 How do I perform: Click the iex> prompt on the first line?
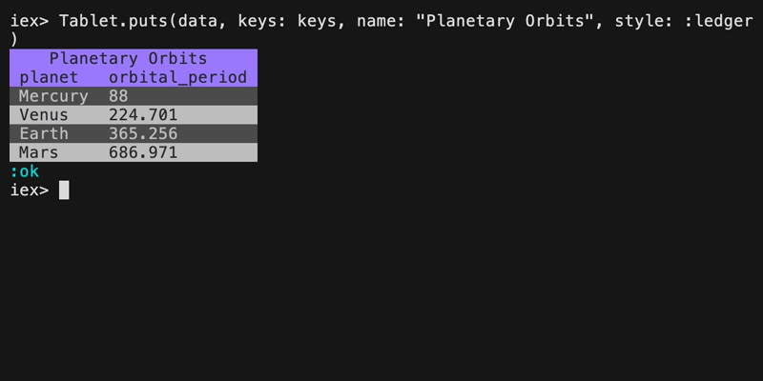coord(29,21)
